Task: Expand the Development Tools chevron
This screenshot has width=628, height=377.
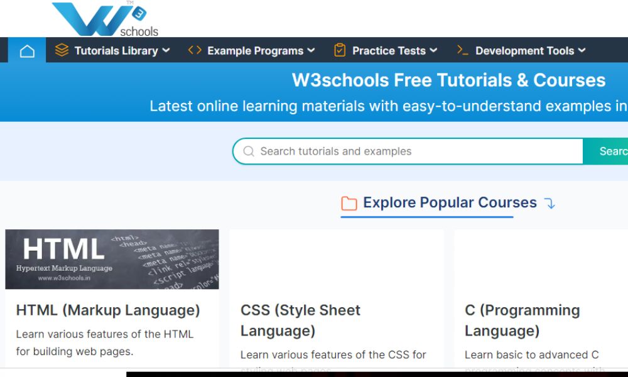Action: pyautogui.click(x=582, y=50)
